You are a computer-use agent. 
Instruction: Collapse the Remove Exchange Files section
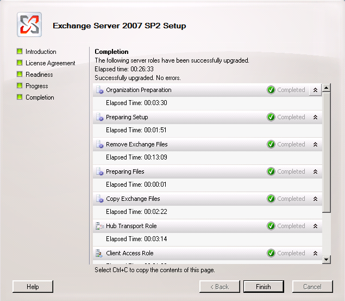click(315, 144)
